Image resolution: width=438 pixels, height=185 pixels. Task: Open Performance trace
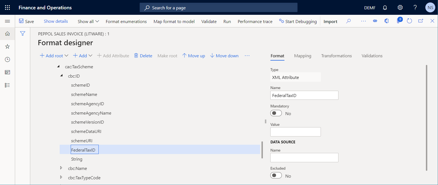pyautogui.click(x=255, y=21)
